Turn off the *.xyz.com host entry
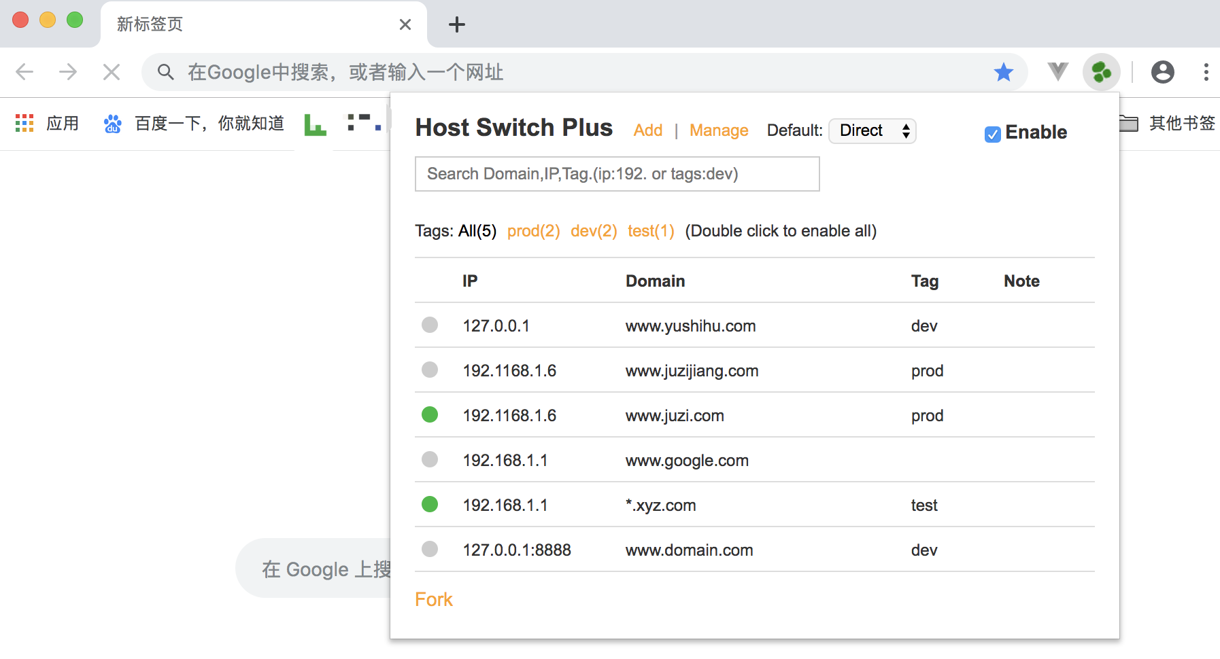1220x659 pixels. pyautogui.click(x=430, y=504)
